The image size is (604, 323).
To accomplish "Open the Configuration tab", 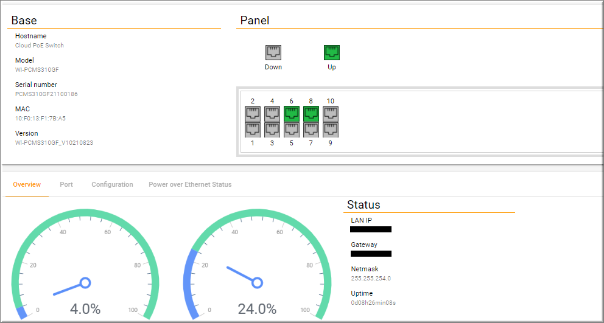I will click(x=112, y=184).
